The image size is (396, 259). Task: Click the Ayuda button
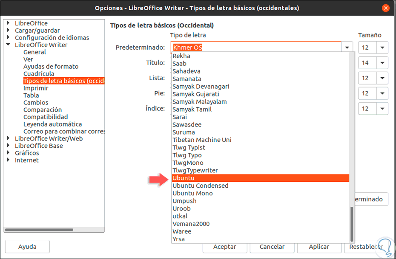click(27, 247)
